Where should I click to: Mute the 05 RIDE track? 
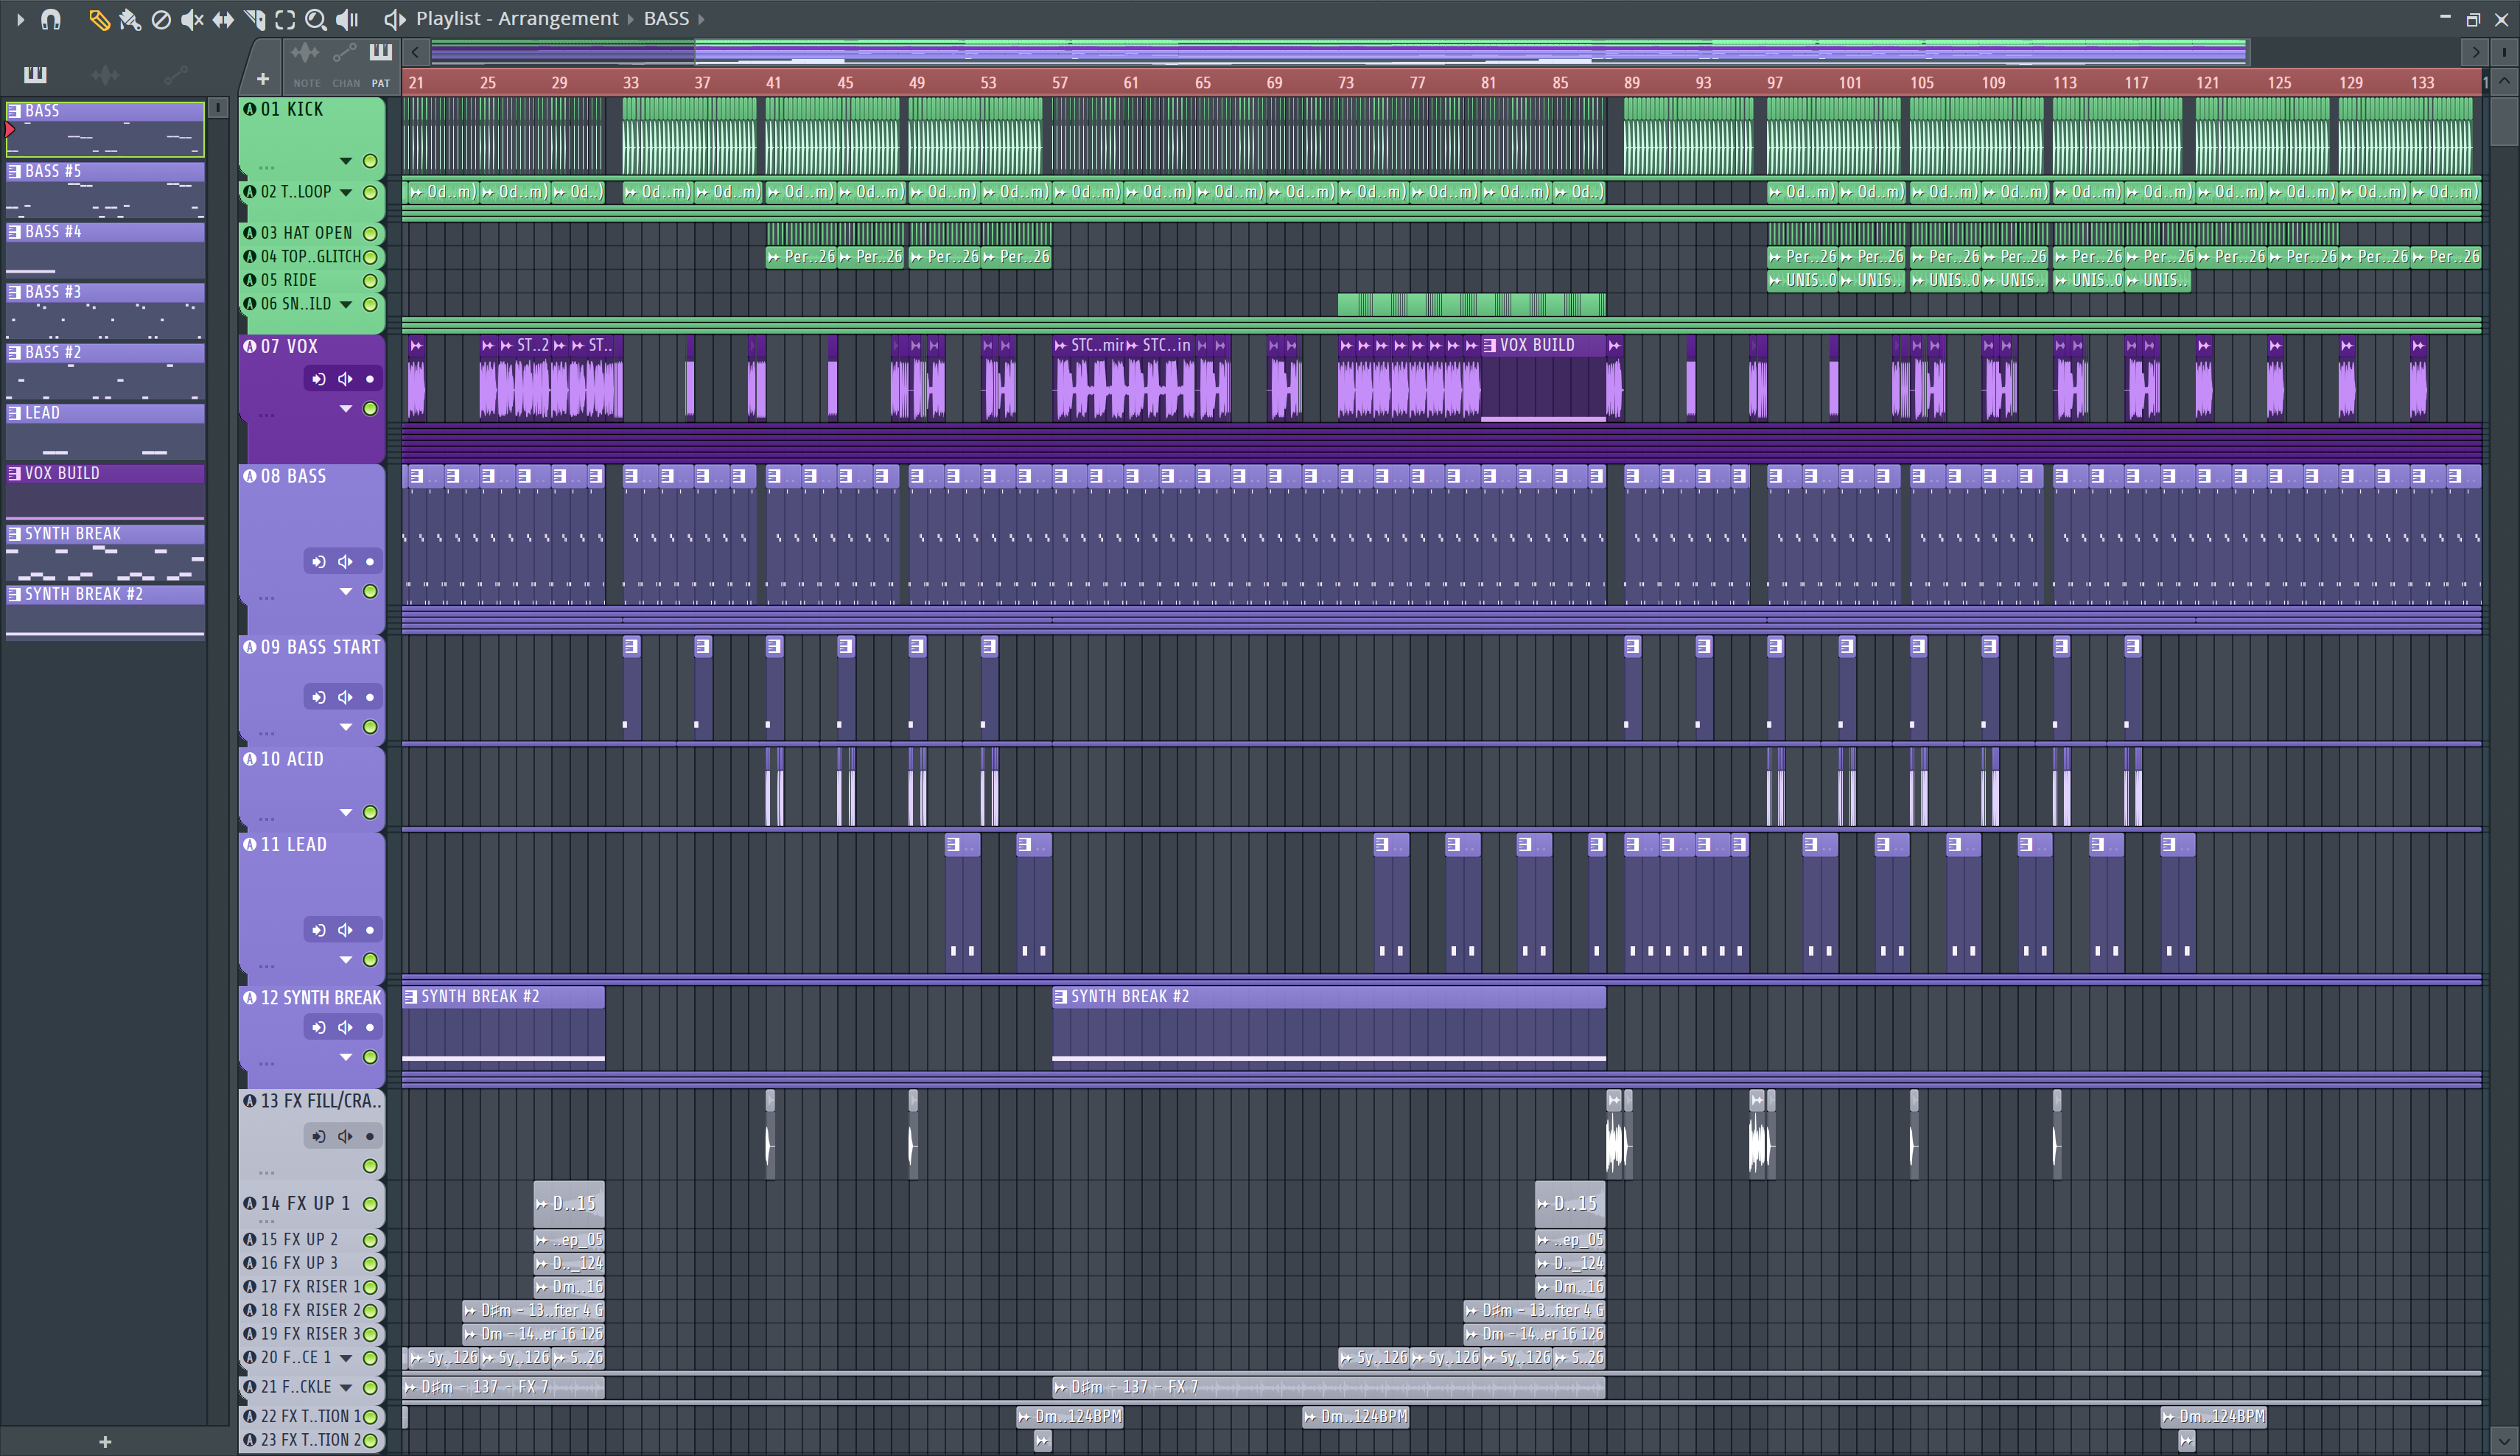[370, 281]
